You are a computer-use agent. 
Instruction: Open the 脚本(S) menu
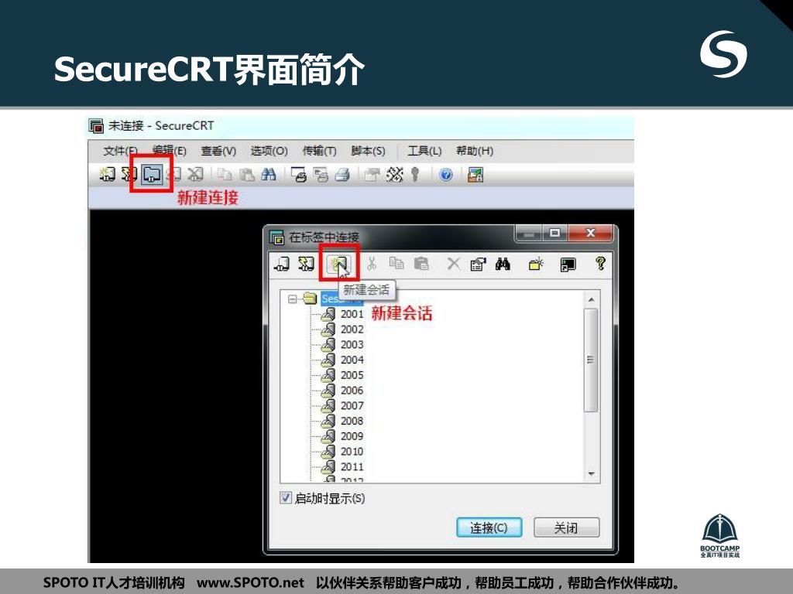[x=368, y=151]
